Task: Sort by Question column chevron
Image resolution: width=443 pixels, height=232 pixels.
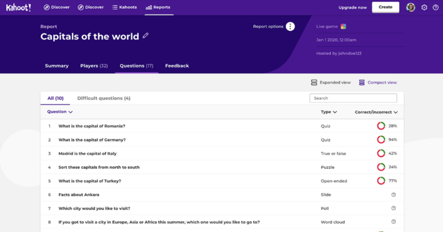Action: [71, 112]
